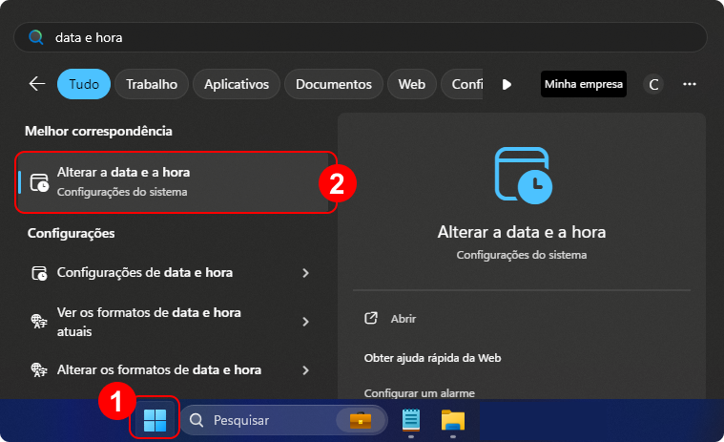Click calendar icon of Alterar a data e a hora result
The image size is (724, 442).
[39, 182]
